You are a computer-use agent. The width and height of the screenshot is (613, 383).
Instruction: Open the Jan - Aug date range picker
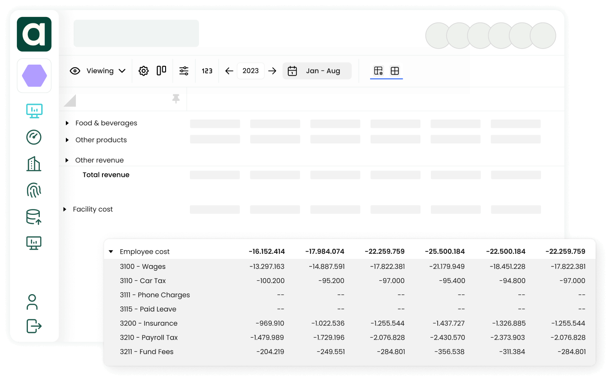(x=317, y=71)
